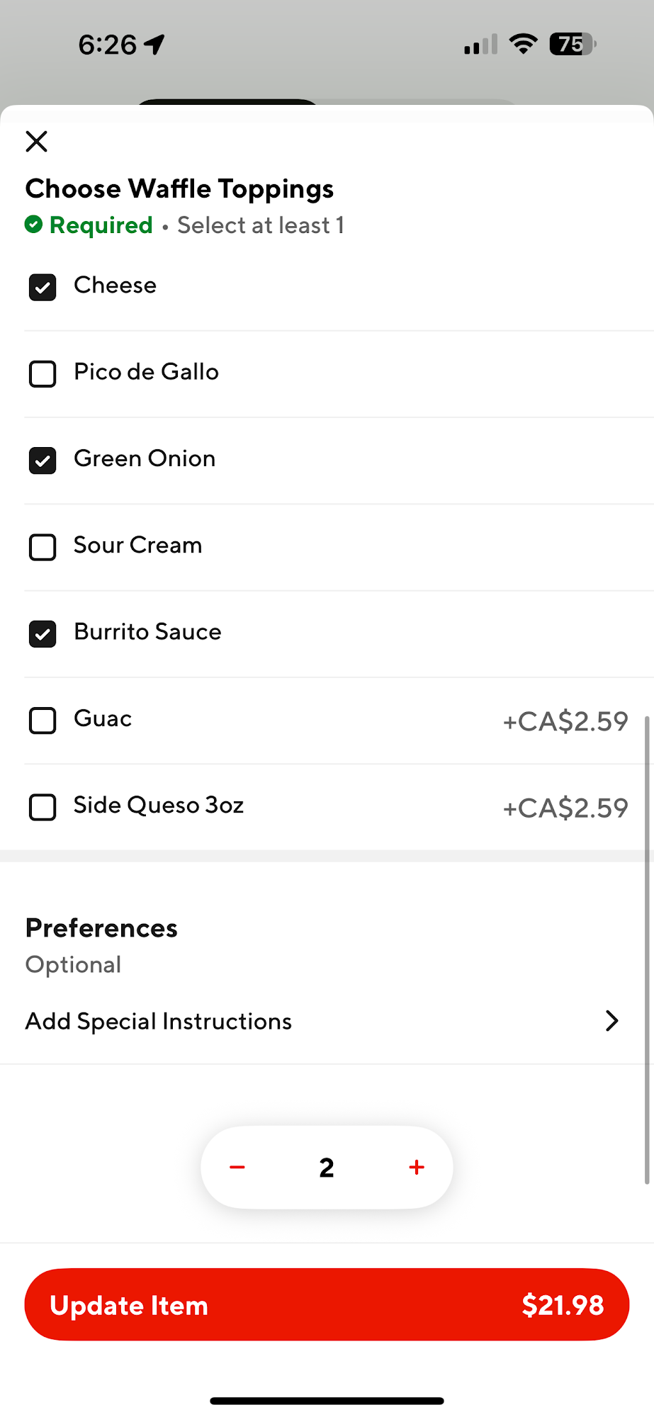The height and width of the screenshot is (1417, 654).
Task: Tap the location arrow beside the time
Action: click(154, 45)
